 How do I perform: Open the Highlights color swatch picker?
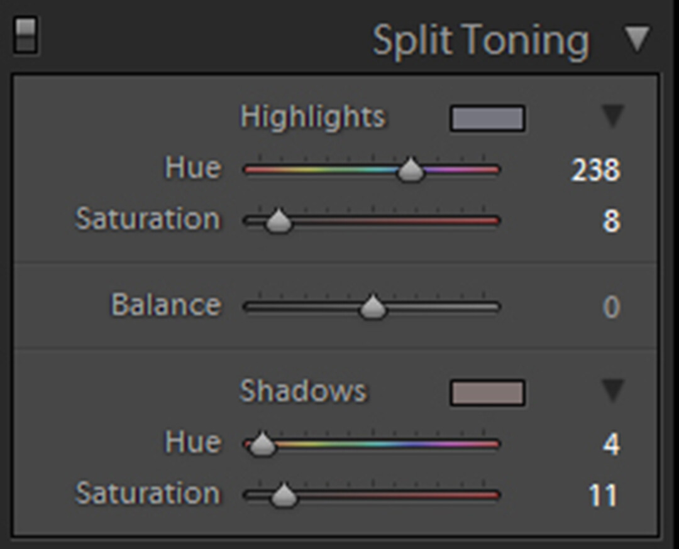(487, 118)
